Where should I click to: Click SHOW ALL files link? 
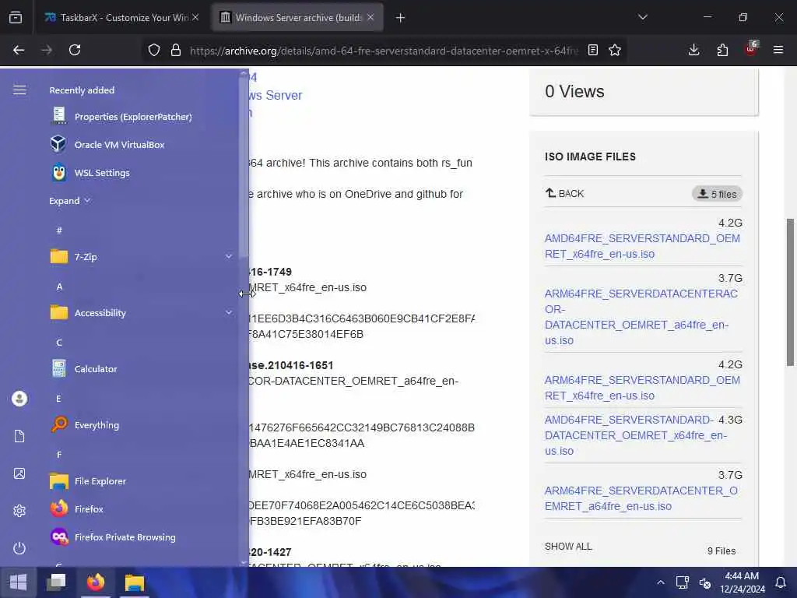pyautogui.click(x=568, y=546)
